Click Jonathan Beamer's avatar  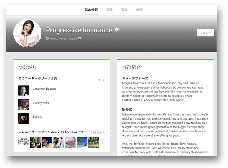pyautogui.click(x=24, y=90)
